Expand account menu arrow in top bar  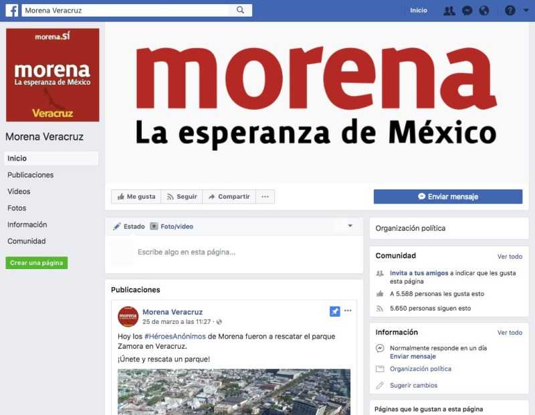coord(526,11)
